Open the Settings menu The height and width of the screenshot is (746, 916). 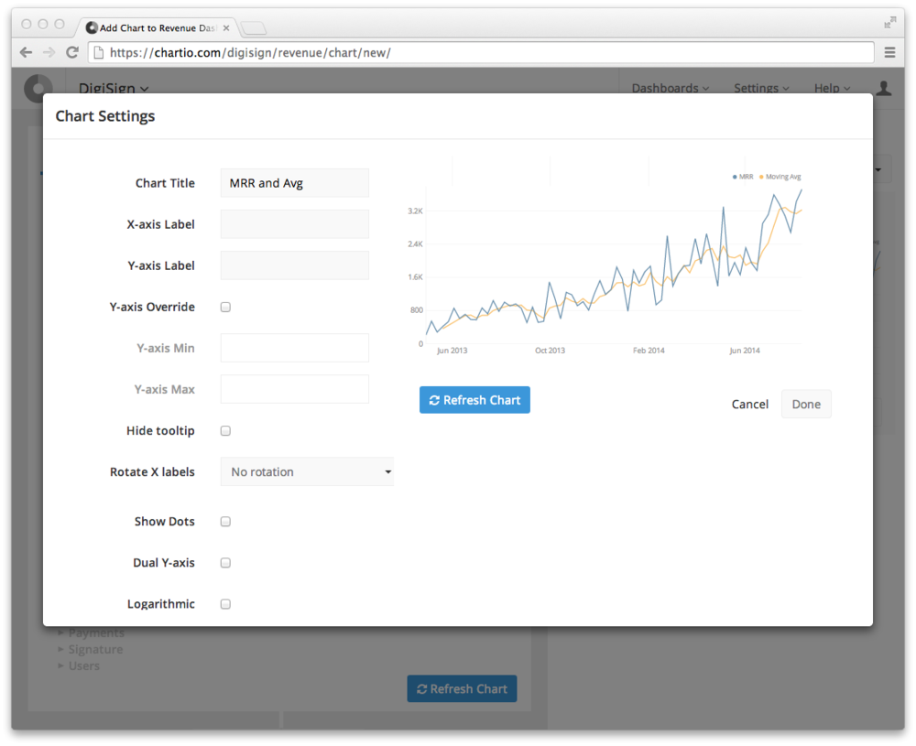coord(761,89)
